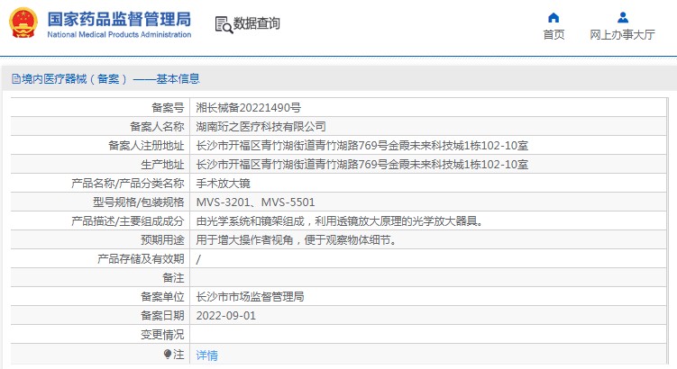Select the 预期用途 value text
677x369 pixels.
pyautogui.click(x=297, y=240)
